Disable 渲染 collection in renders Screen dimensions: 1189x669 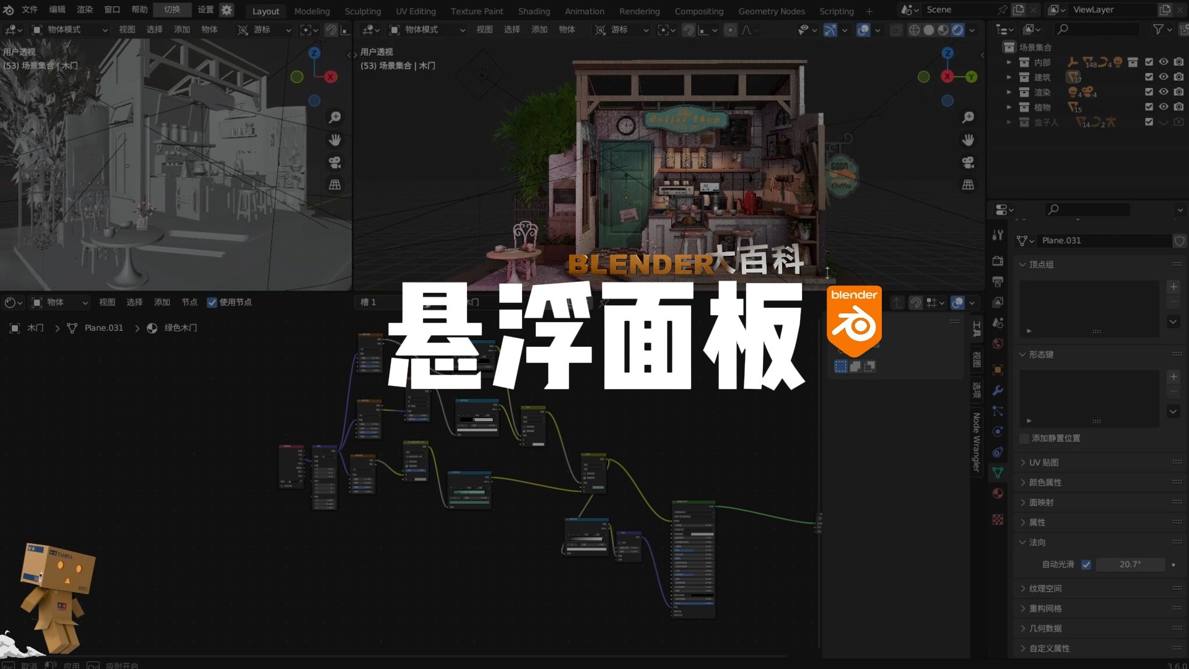(1178, 92)
